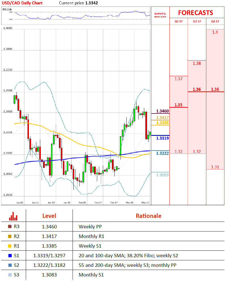Click the Level column header
The height and width of the screenshot is (281, 227).
[49, 216]
